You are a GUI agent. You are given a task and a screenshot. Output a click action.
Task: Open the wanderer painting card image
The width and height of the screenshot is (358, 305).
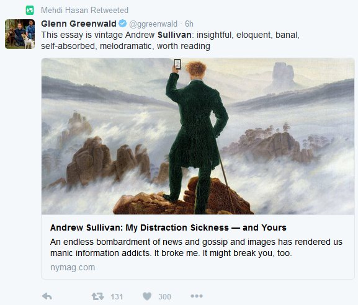coord(198,136)
